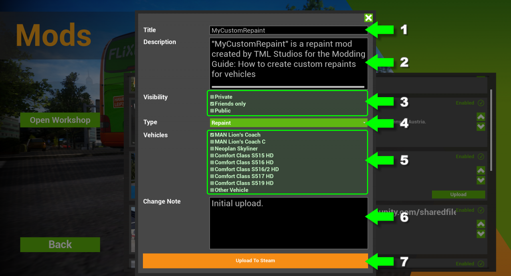Click the Enabled checkmark in the sharedfiles link row
Screen dimensions: 511x276
coord(481,210)
